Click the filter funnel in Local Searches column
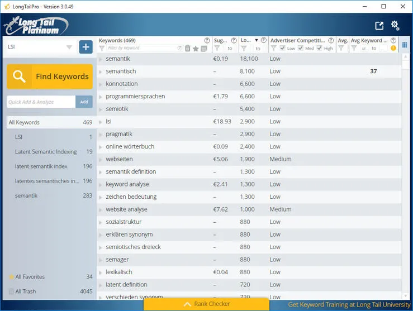 [x=244, y=49]
